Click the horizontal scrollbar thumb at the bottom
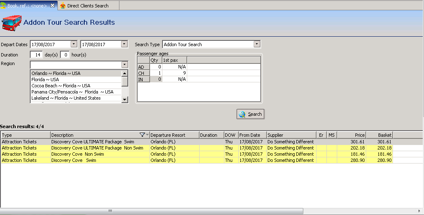Screen dimensions: 424x215 151,211
